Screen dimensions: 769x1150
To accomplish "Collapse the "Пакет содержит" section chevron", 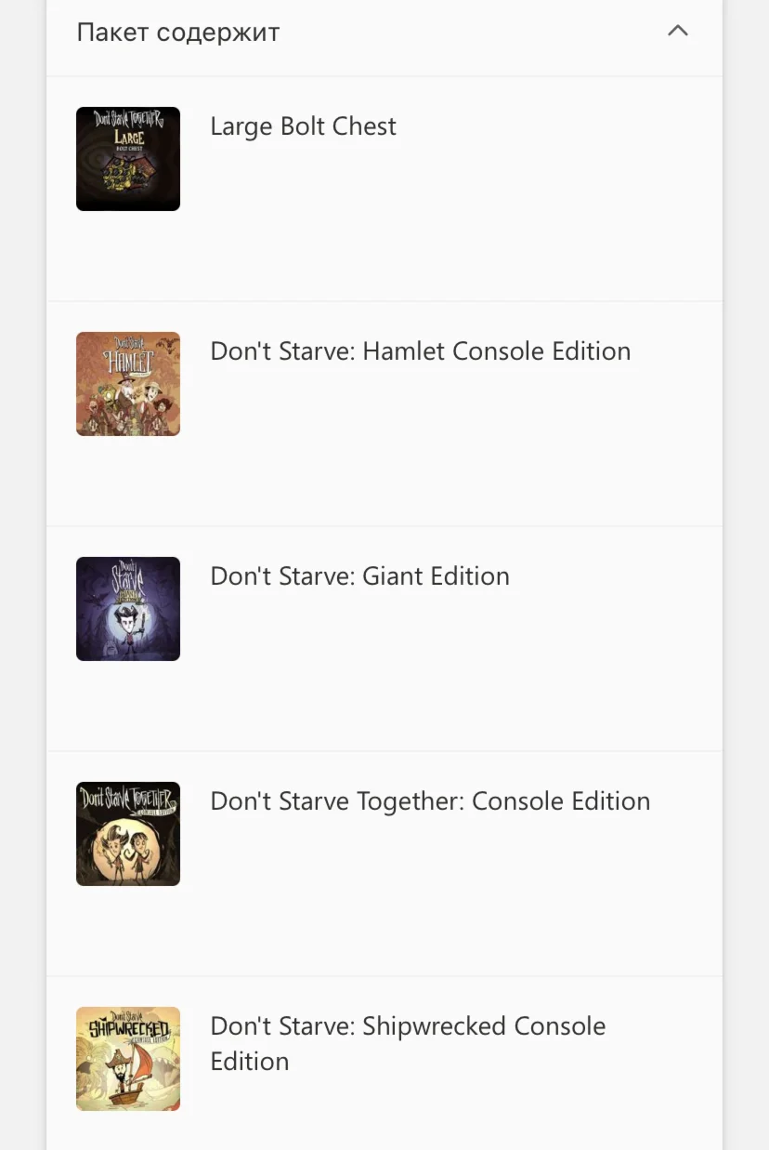I will tap(678, 32).
